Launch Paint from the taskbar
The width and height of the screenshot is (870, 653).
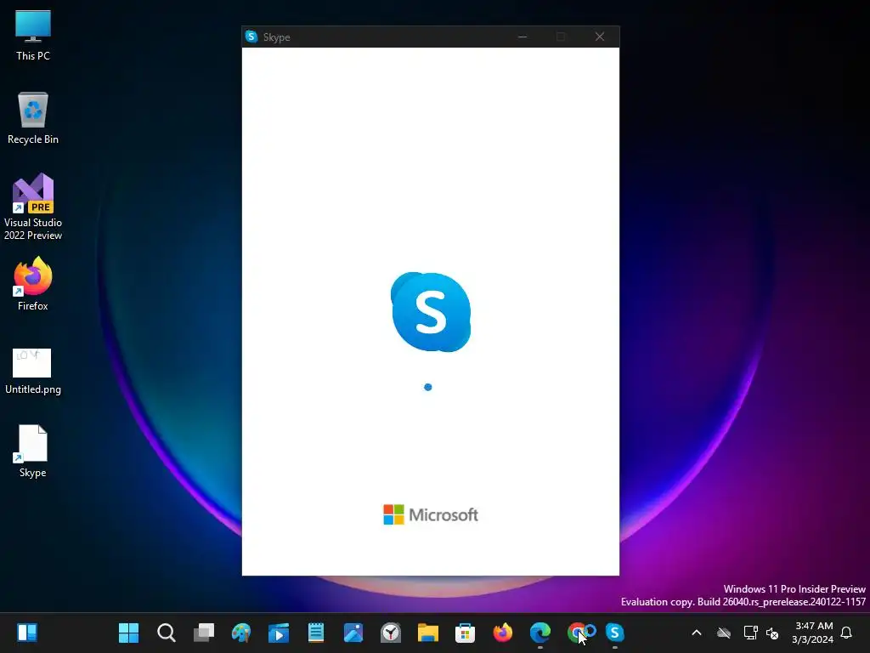pyautogui.click(x=240, y=633)
